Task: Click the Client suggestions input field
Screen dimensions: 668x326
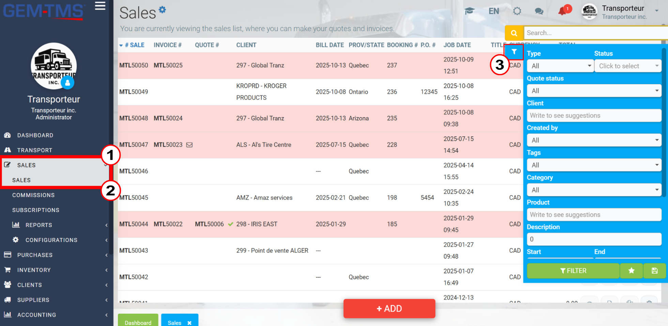Action: [594, 116]
